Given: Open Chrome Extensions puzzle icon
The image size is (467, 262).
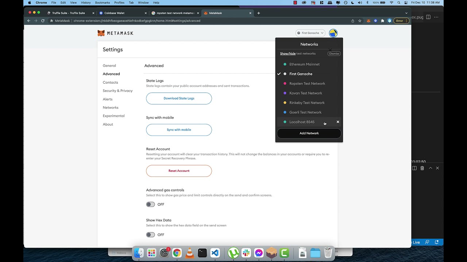Looking at the screenshot, I should pyautogui.click(x=382, y=21).
